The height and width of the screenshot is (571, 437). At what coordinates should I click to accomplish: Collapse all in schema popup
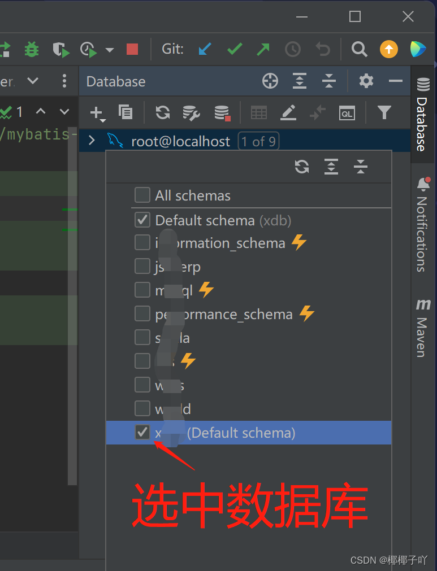pyautogui.click(x=361, y=167)
